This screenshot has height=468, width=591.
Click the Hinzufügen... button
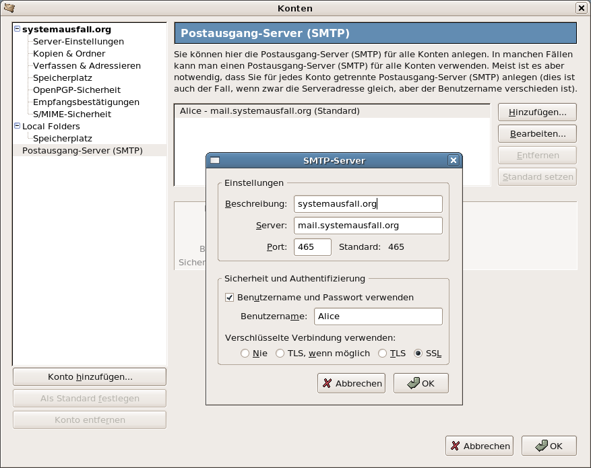tap(538, 112)
